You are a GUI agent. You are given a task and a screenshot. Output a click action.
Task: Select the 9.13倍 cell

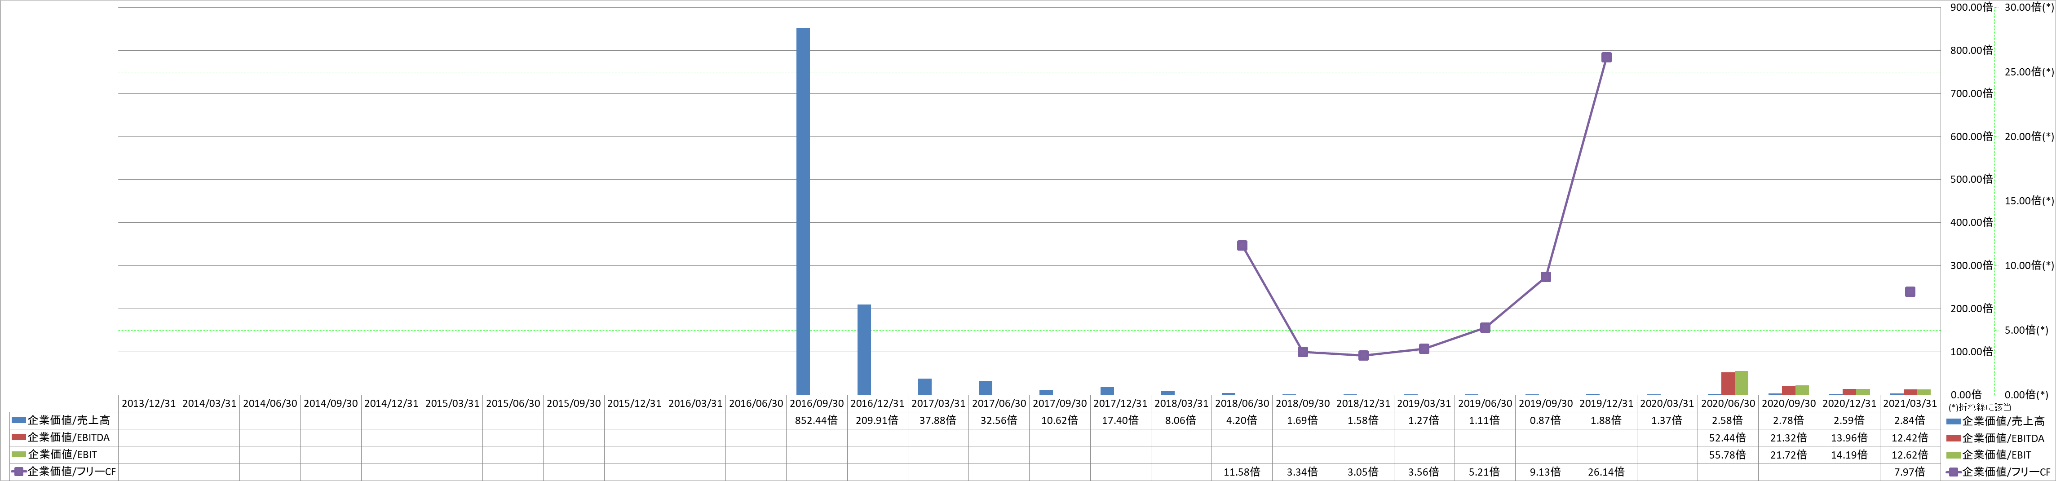click(1545, 472)
